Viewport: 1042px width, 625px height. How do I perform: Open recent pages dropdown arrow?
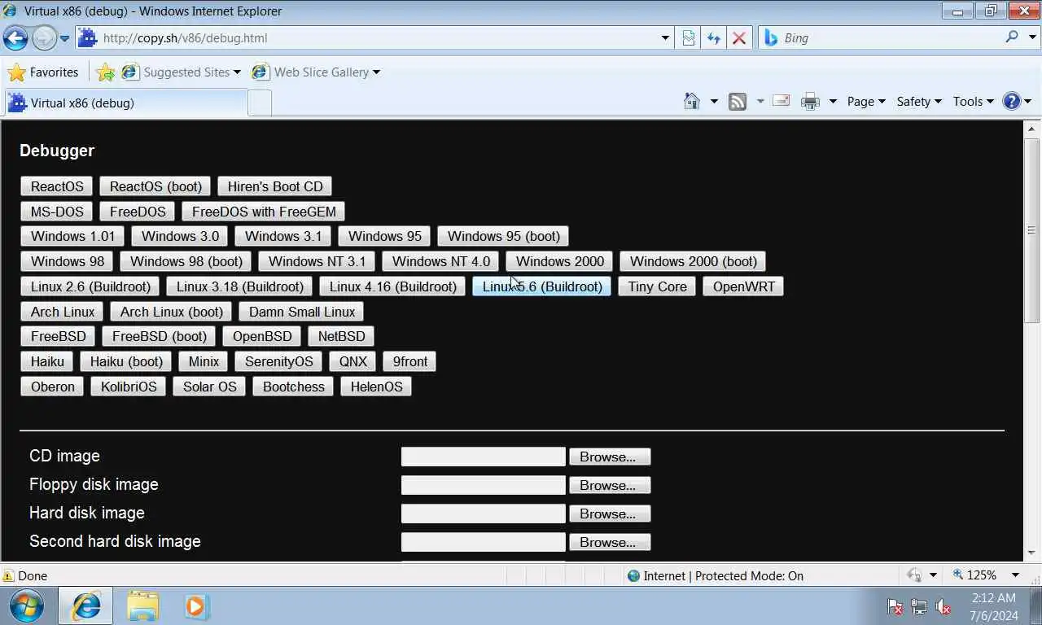pos(65,38)
